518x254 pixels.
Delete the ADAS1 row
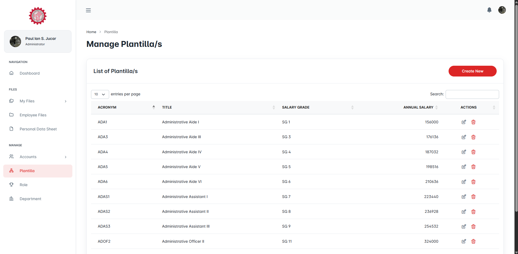473,197
